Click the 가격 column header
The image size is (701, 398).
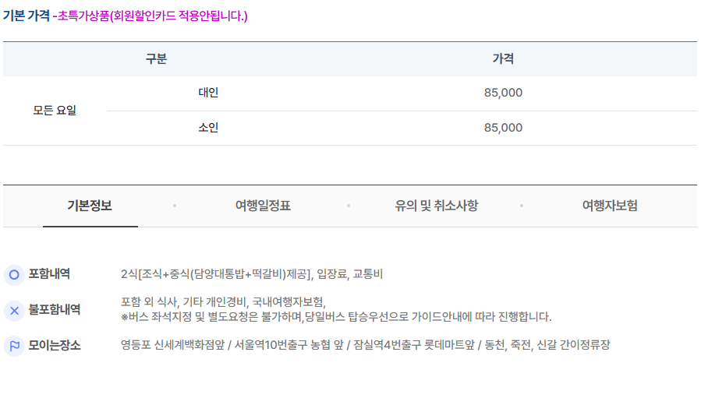pyautogui.click(x=503, y=59)
